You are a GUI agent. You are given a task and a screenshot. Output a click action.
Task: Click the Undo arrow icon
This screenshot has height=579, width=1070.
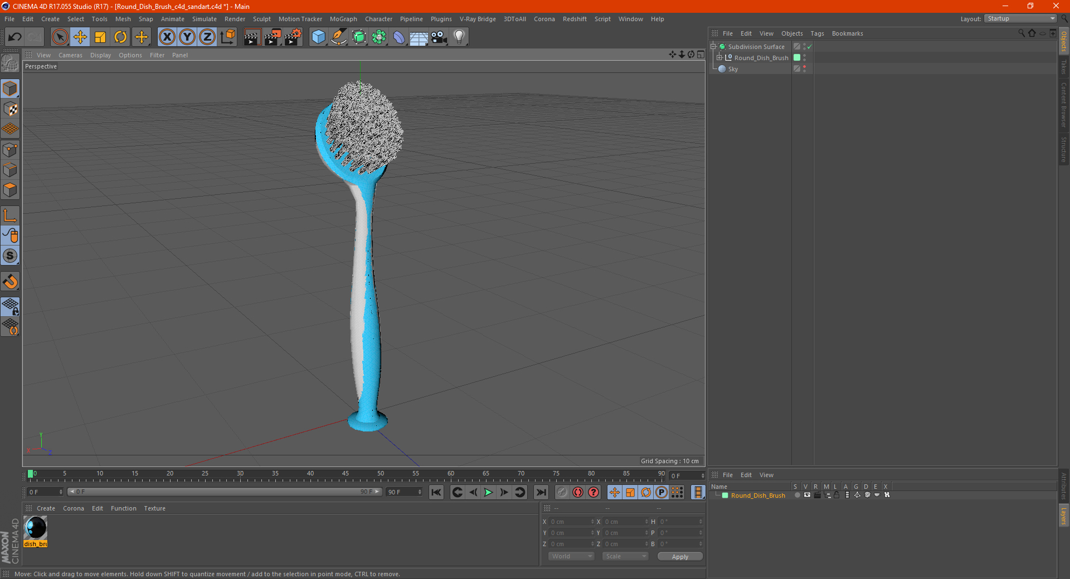pos(15,37)
